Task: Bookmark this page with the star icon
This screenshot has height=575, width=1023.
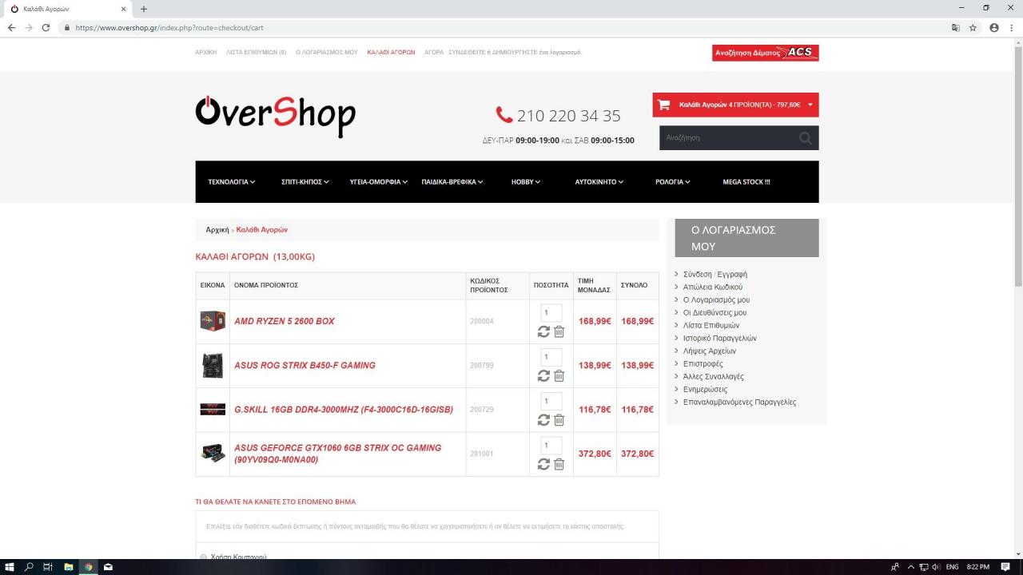Action: click(973, 27)
